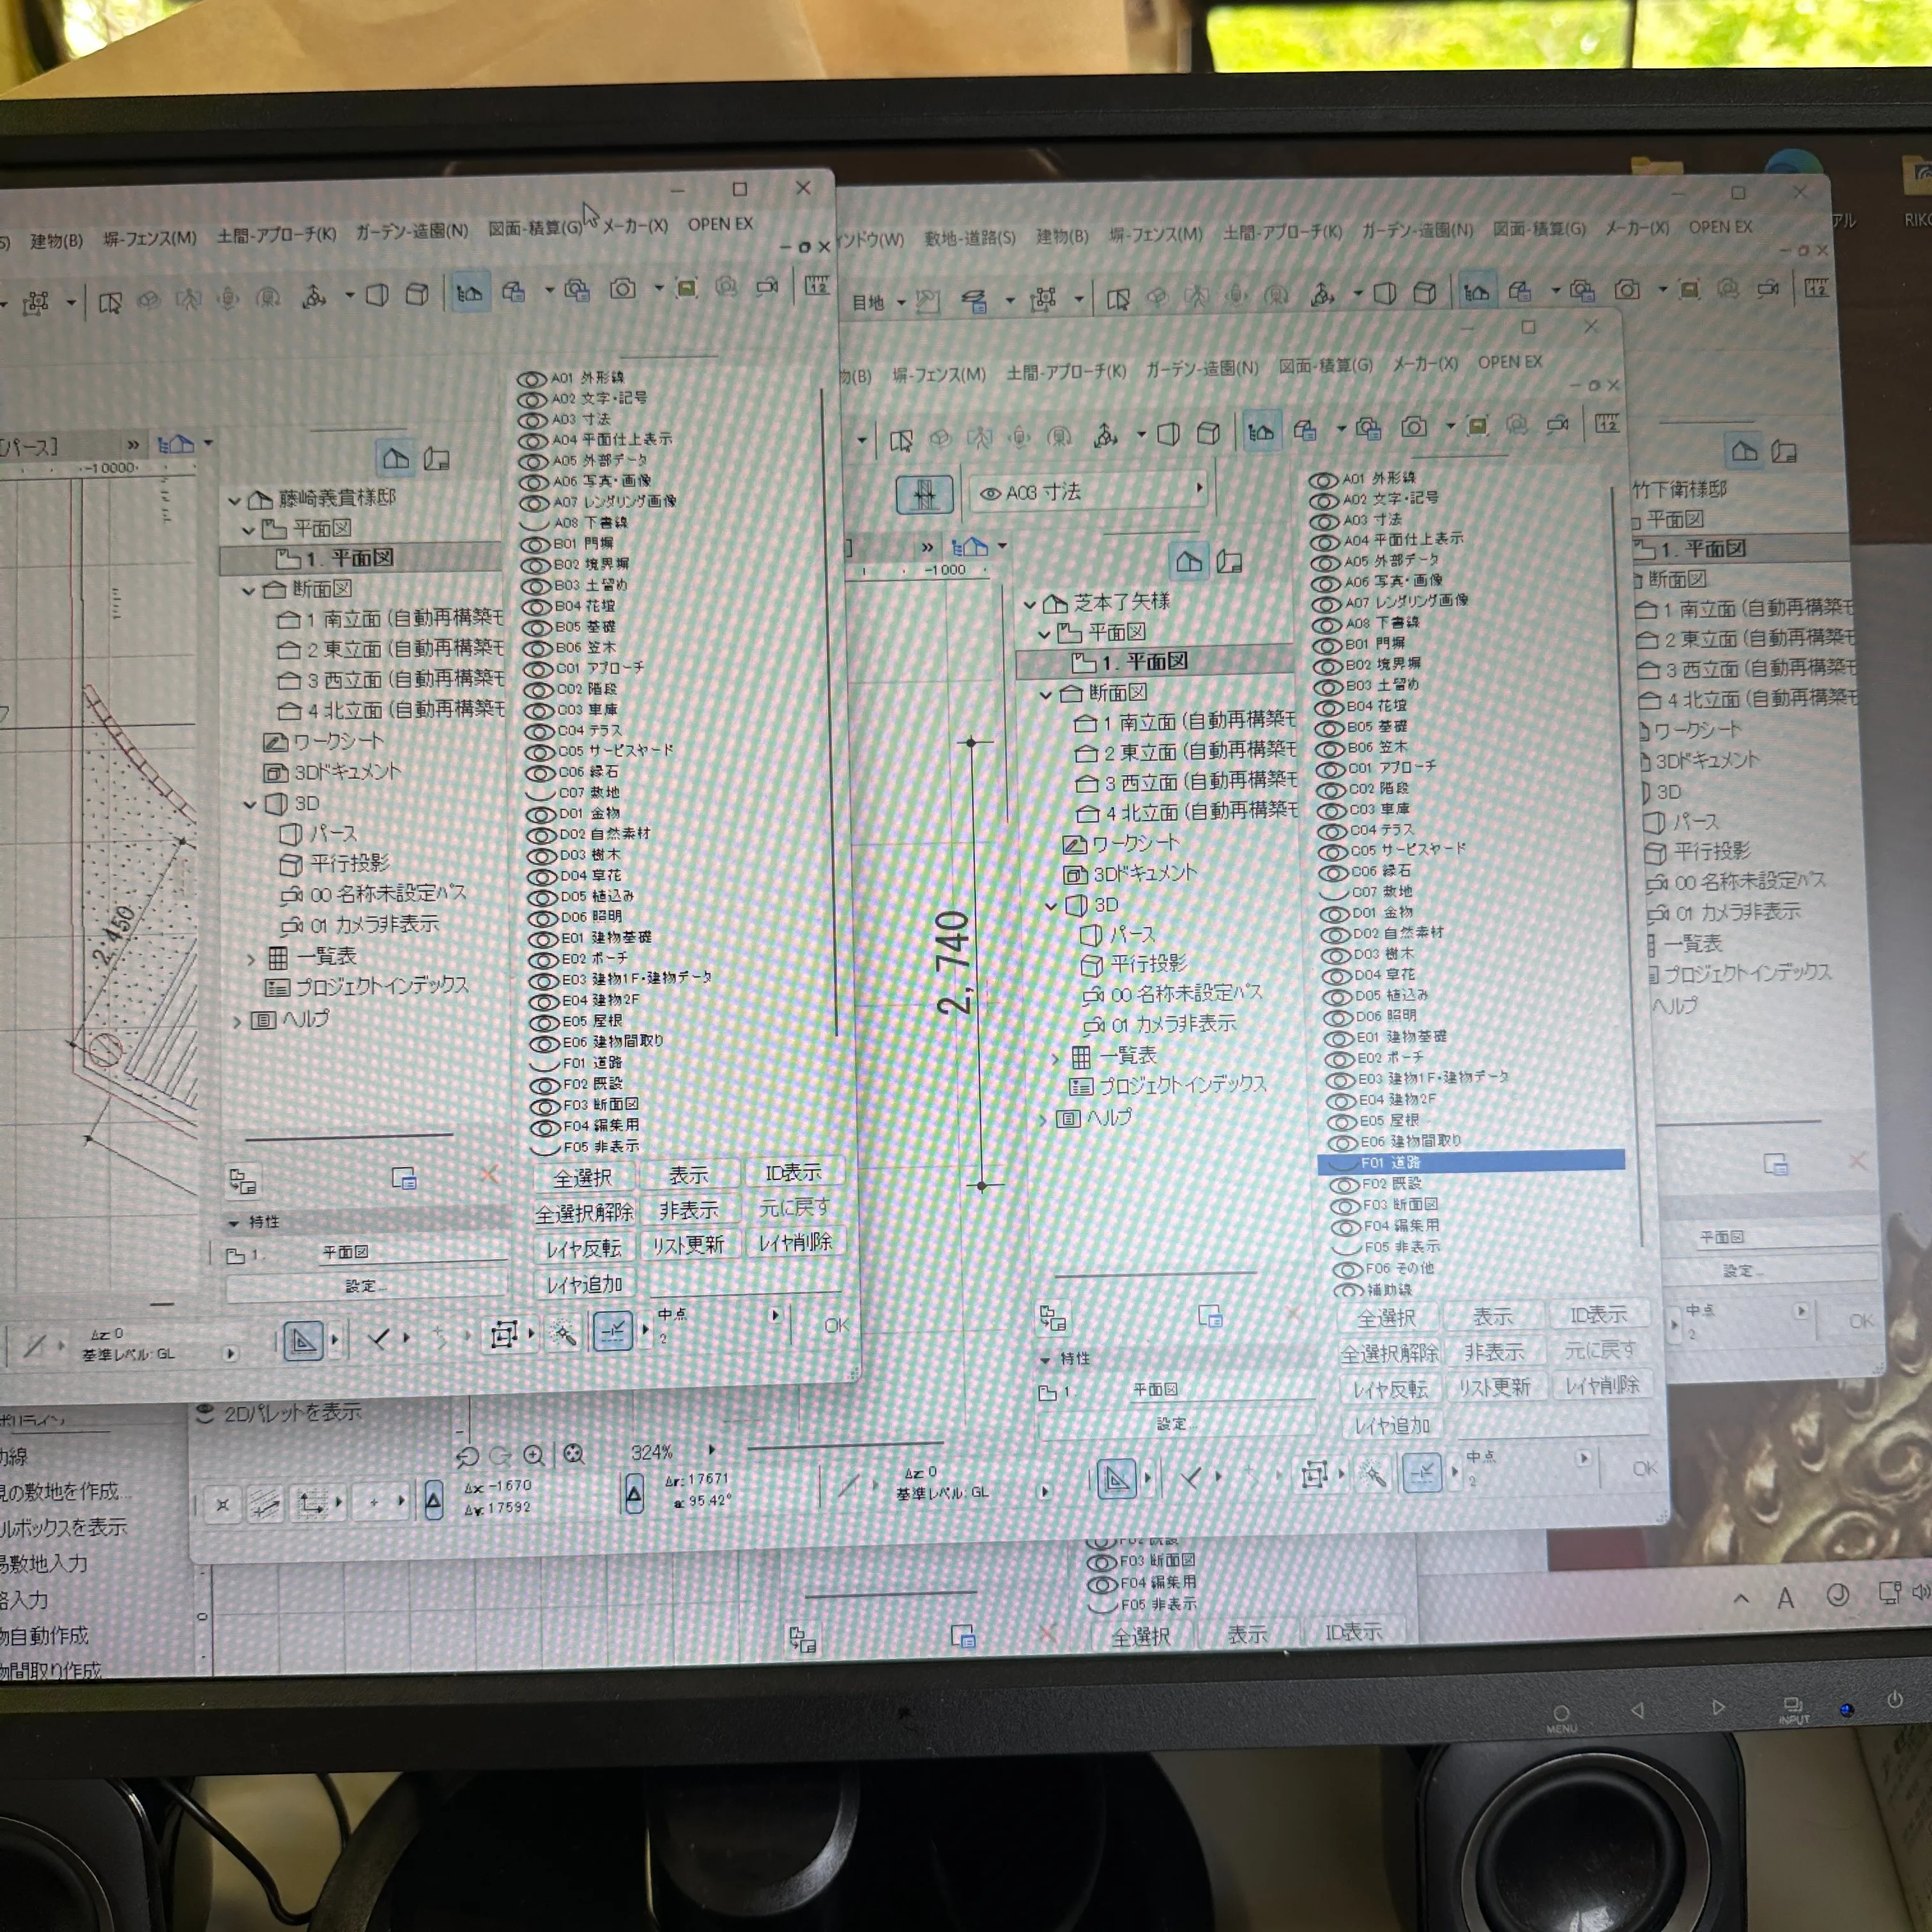Click camera icon in 藤崎義貫様邸 window toolbar
The image size is (1932, 1932).
[622, 289]
